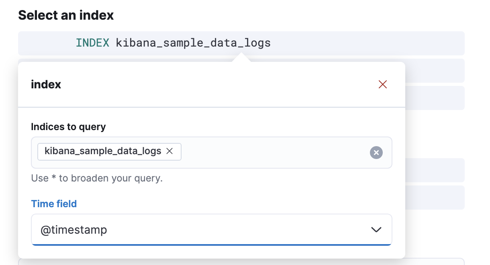Focus the Indices to query combo box
The image size is (490, 265).
click(273, 153)
